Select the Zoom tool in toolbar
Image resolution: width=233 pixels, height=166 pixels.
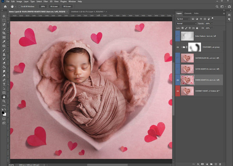tap(4, 101)
